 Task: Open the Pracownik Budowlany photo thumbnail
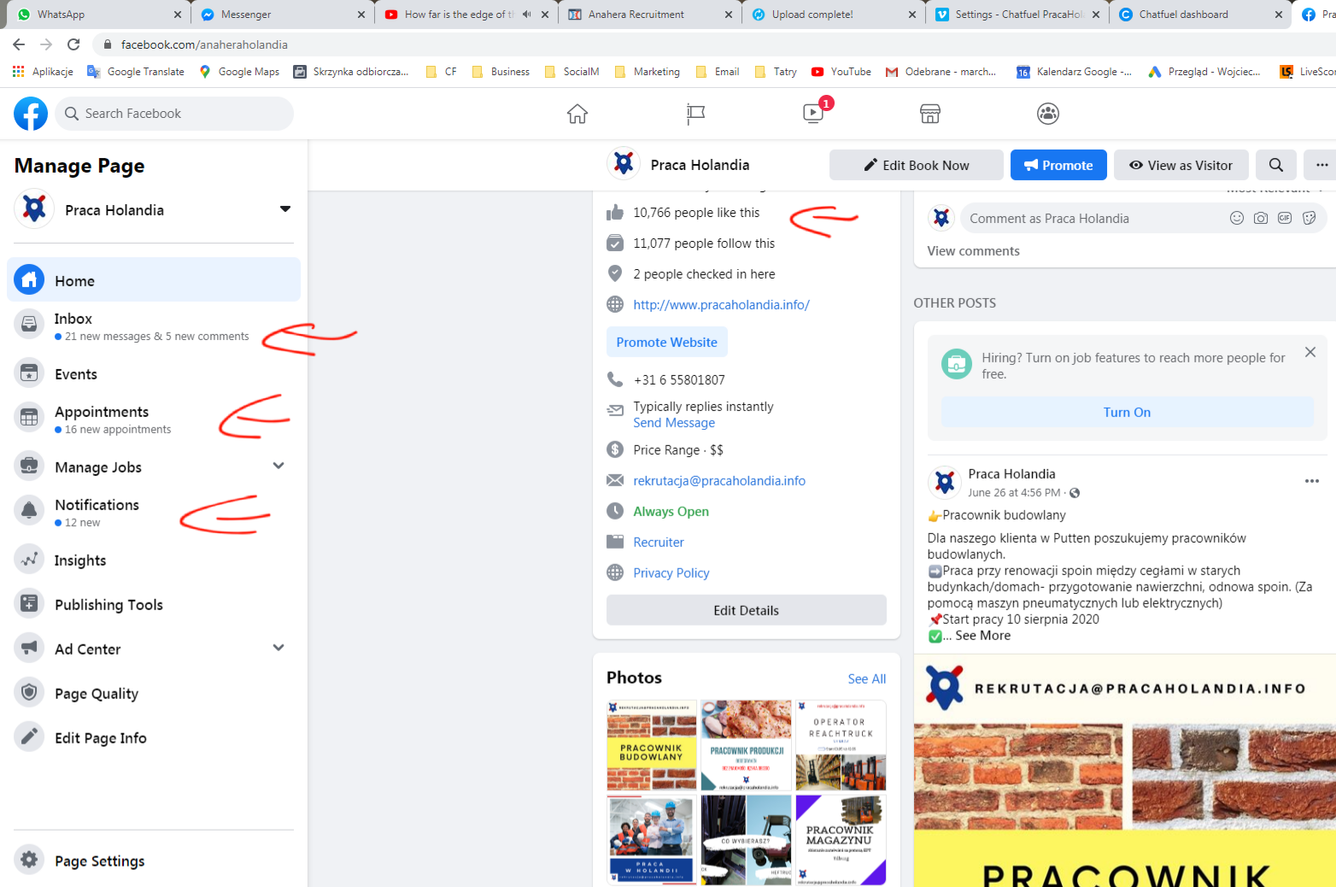(652, 745)
